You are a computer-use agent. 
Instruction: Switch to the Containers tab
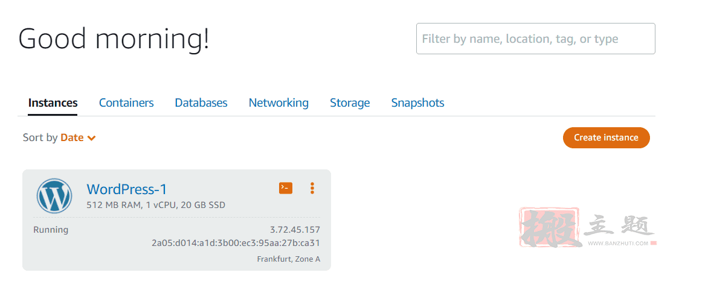126,102
